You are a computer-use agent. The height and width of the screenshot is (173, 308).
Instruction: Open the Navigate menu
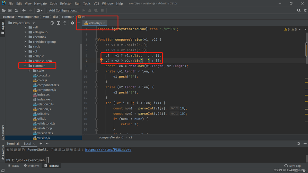click(x=40, y=3)
